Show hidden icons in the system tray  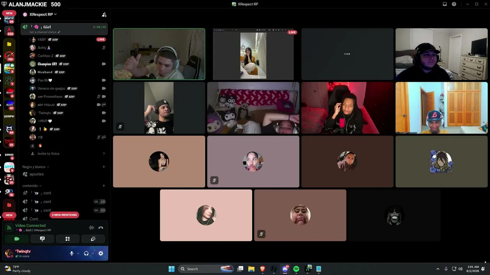[438, 269]
